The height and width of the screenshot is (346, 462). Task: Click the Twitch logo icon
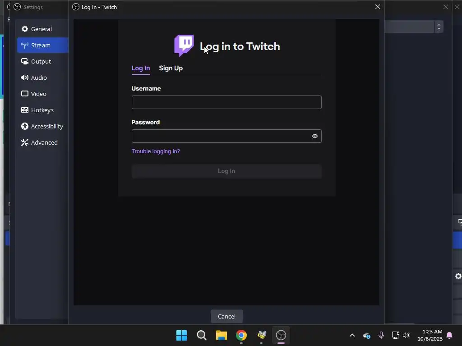tap(184, 46)
